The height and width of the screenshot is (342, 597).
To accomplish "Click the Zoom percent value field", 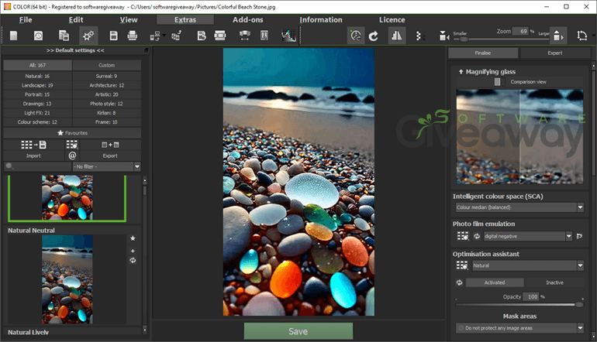I will point(520,31).
